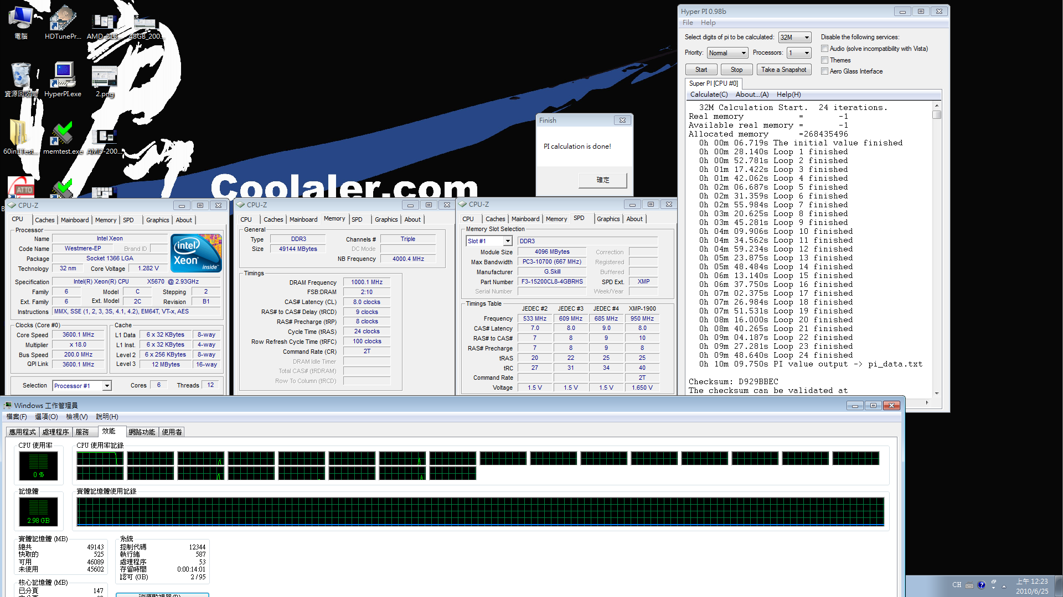
Task: Click the ATTO benchmark desktop icon
Action: click(x=21, y=188)
